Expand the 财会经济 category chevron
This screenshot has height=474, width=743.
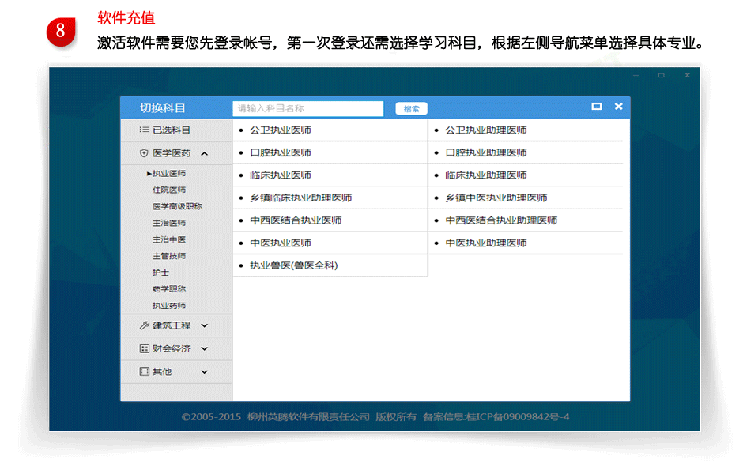tap(205, 348)
